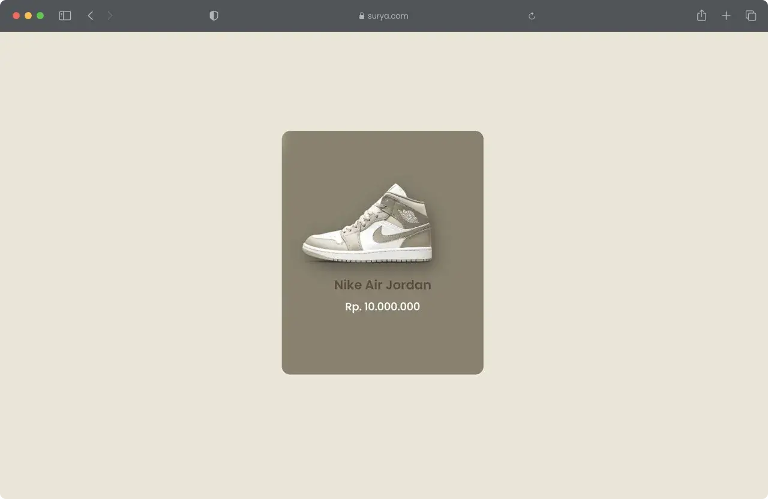768x499 pixels.
Task: Click empty card area below the price
Action: (382, 345)
